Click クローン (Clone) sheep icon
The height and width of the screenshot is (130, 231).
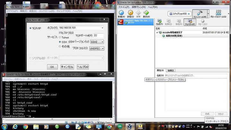(x=202, y=22)
